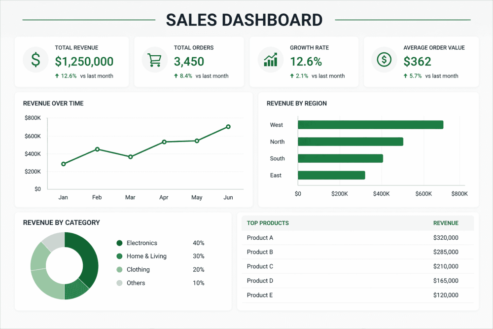Screen dimensions: 493x329
Task: Select the shopping cart icon for Total Orders
Action: click(154, 60)
